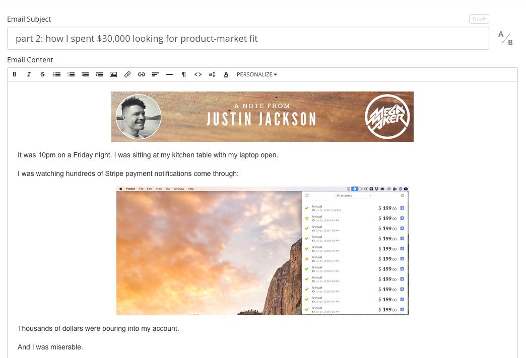Expand the PERSONALIZE dropdown
Screen dimensions: 526x358
[257, 74]
